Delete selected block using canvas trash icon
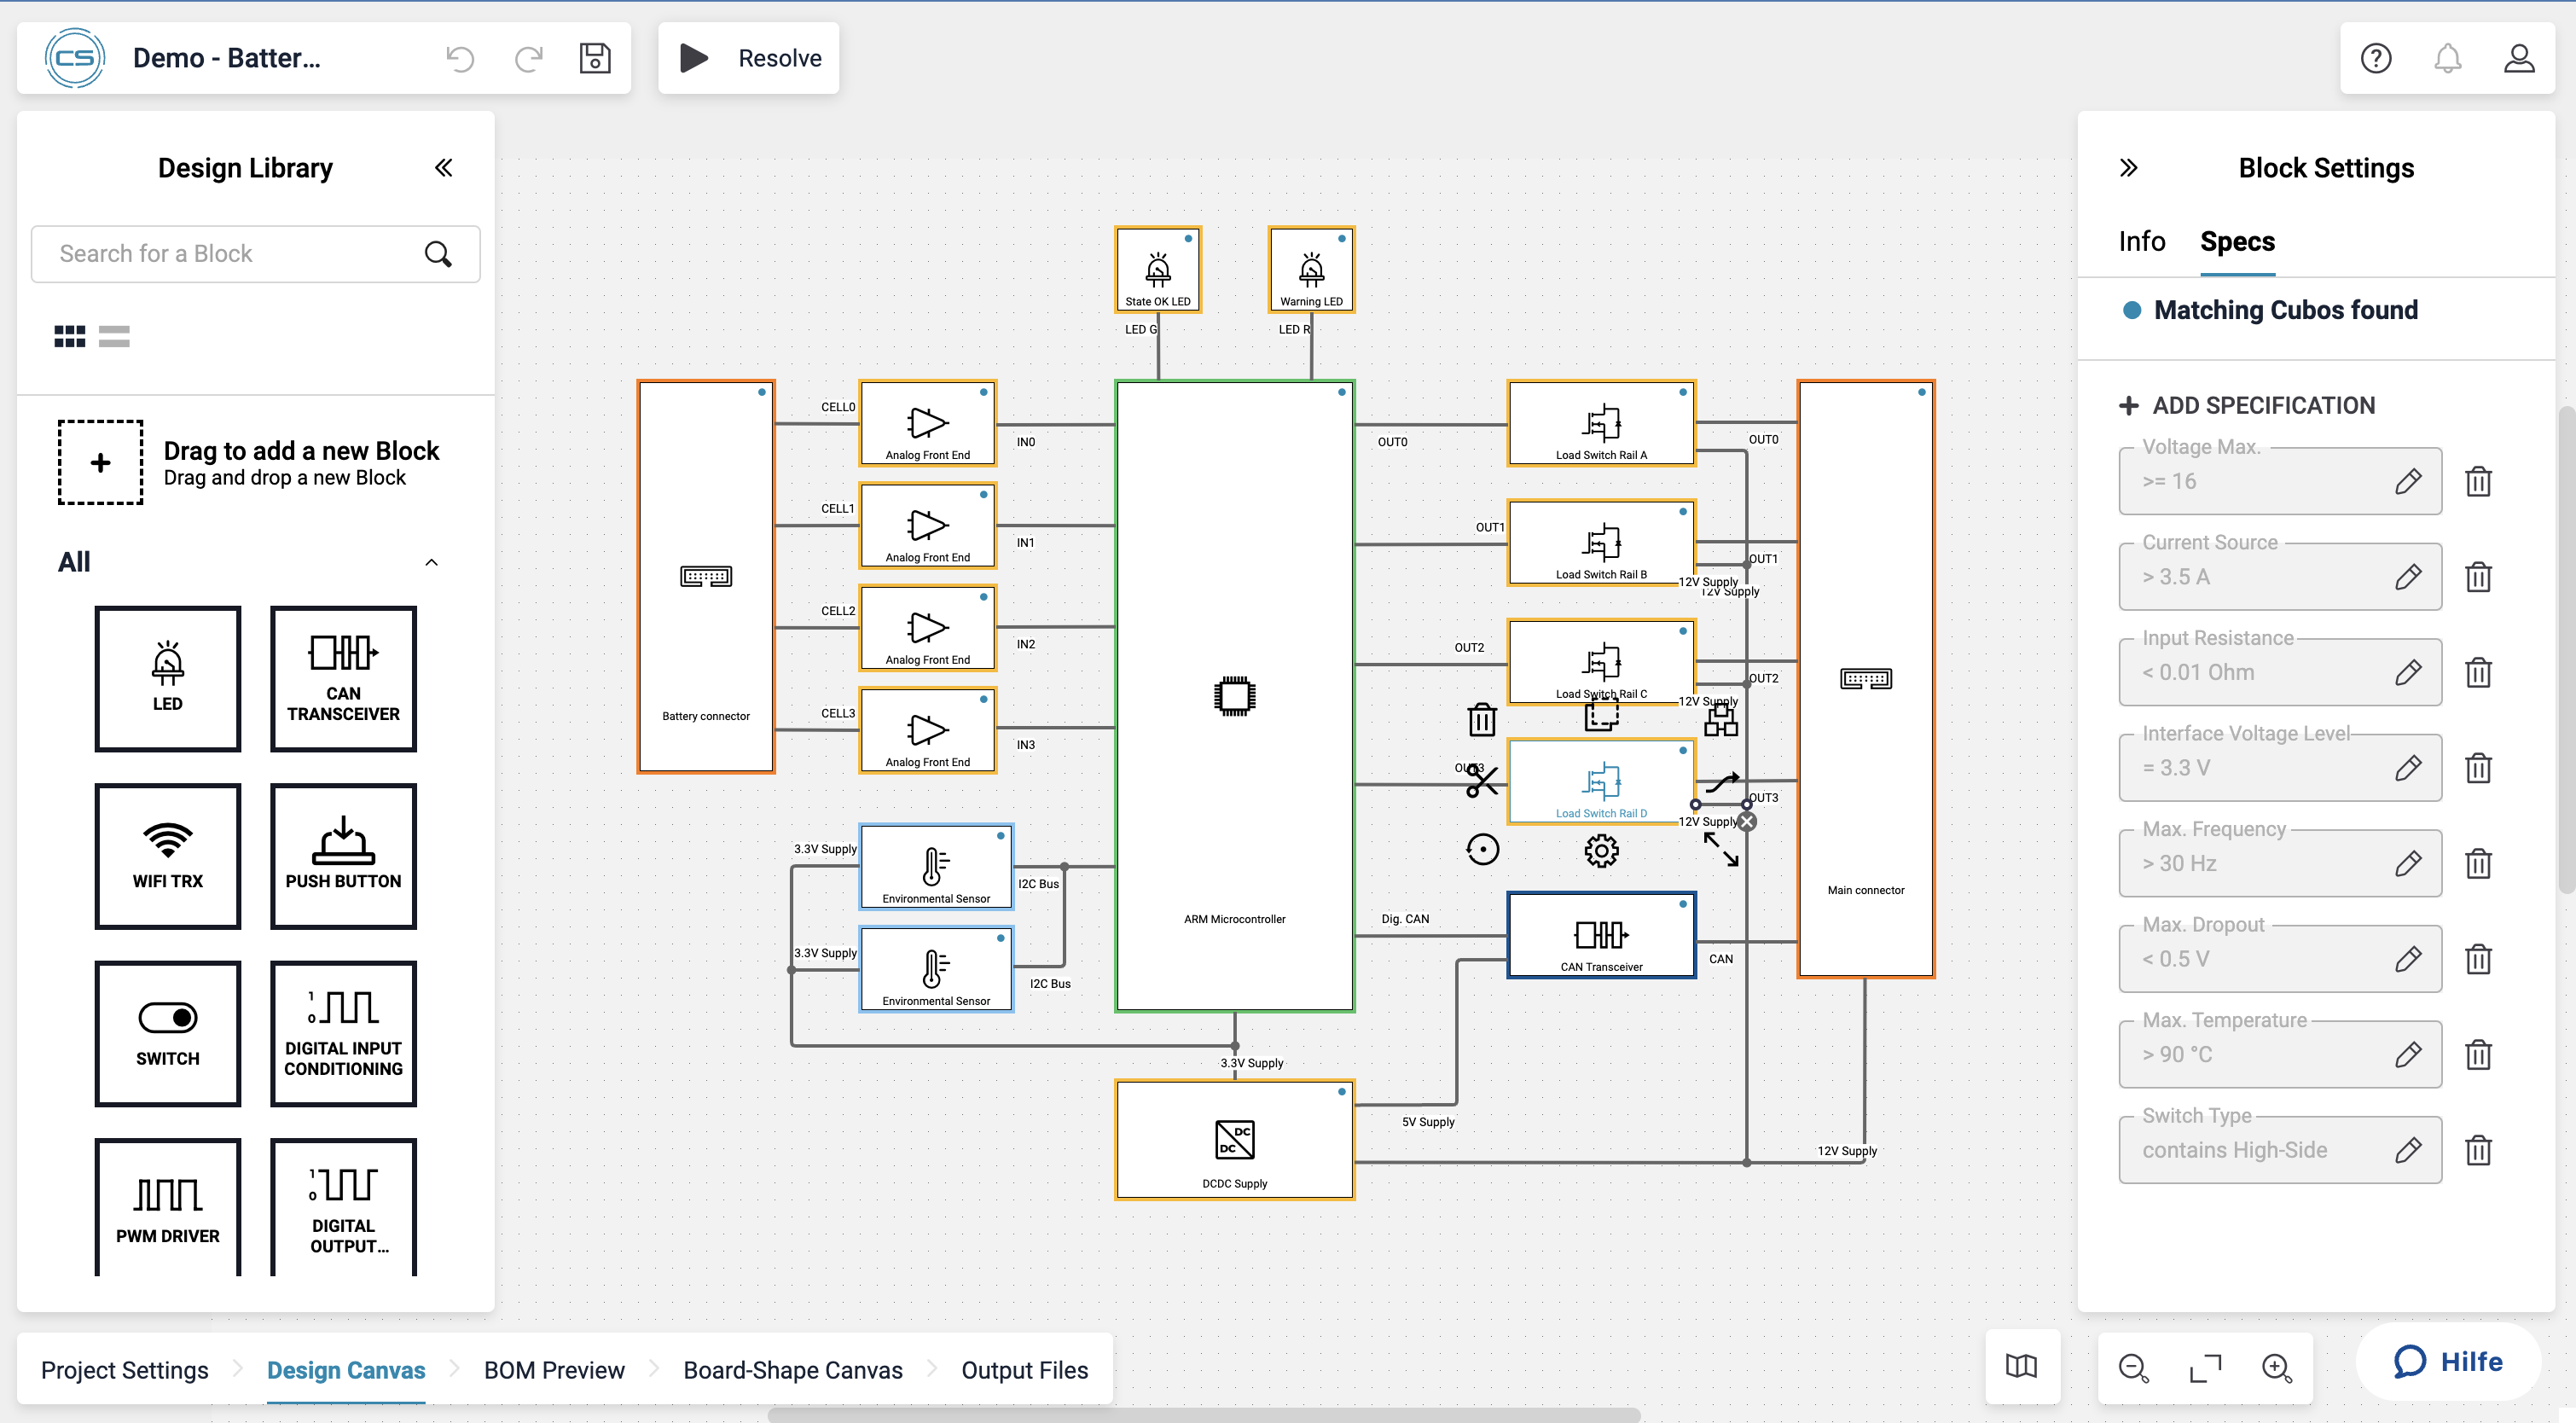 tap(1481, 719)
